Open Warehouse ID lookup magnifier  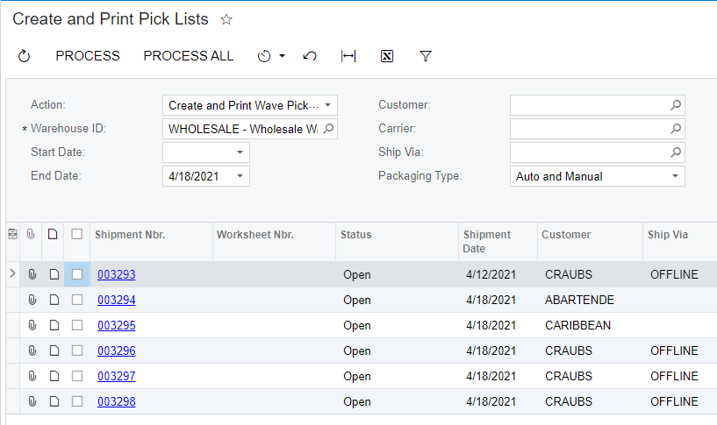coord(328,129)
